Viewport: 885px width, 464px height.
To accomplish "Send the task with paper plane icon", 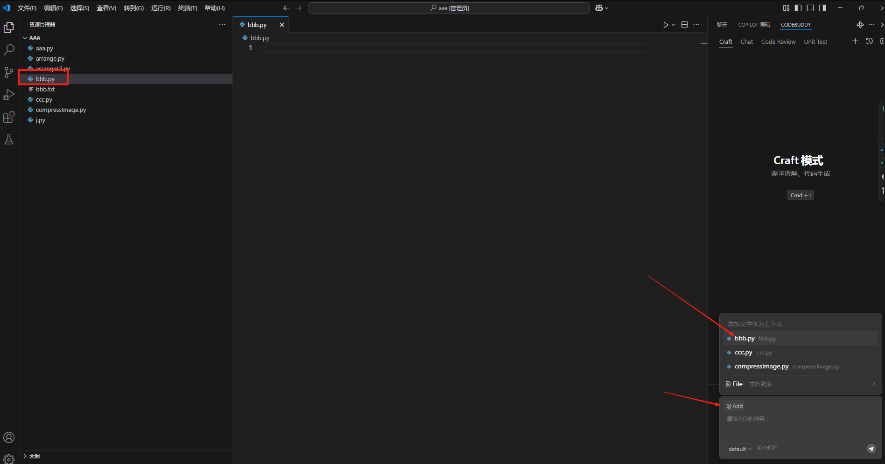I will [x=871, y=449].
